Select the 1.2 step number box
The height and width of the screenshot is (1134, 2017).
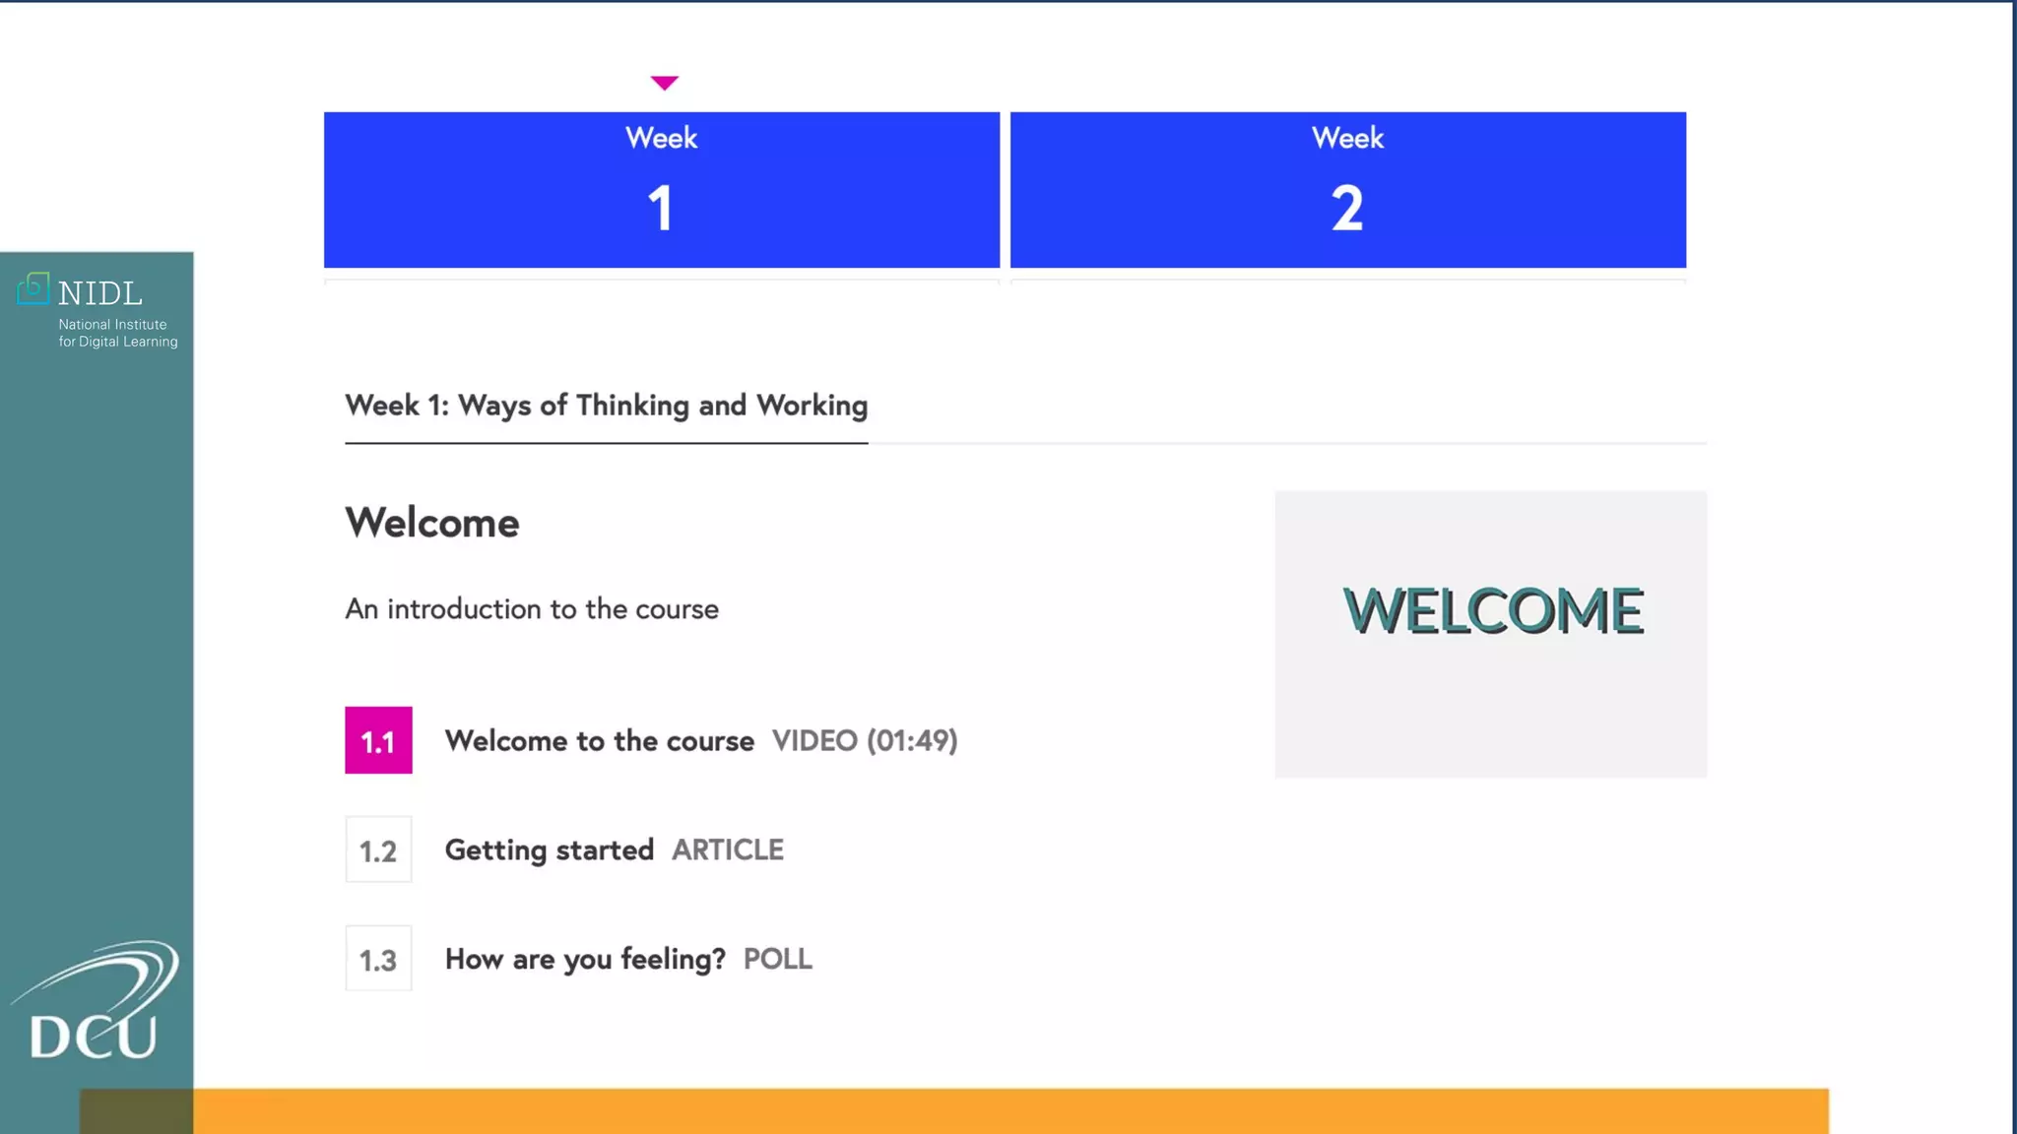pos(378,850)
